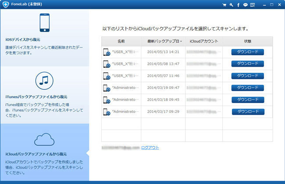285x184 pixels.
Task: Click the iCloud cloud icon in sidebar
Action: tap(44, 139)
